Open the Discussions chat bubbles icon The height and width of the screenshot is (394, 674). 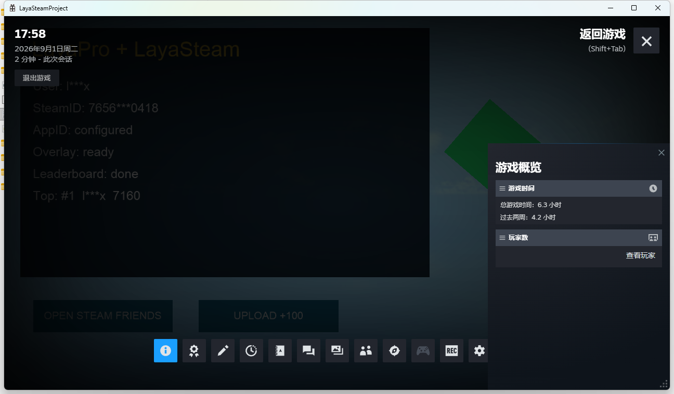click(x=308, y=350)
